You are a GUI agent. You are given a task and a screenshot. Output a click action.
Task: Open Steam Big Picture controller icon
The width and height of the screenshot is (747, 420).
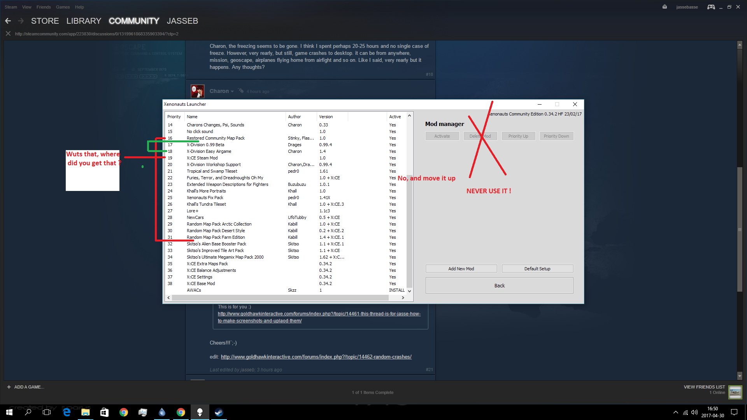coord(711,7)
